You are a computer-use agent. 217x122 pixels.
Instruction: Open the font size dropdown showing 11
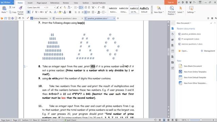(x=55, y=7)
